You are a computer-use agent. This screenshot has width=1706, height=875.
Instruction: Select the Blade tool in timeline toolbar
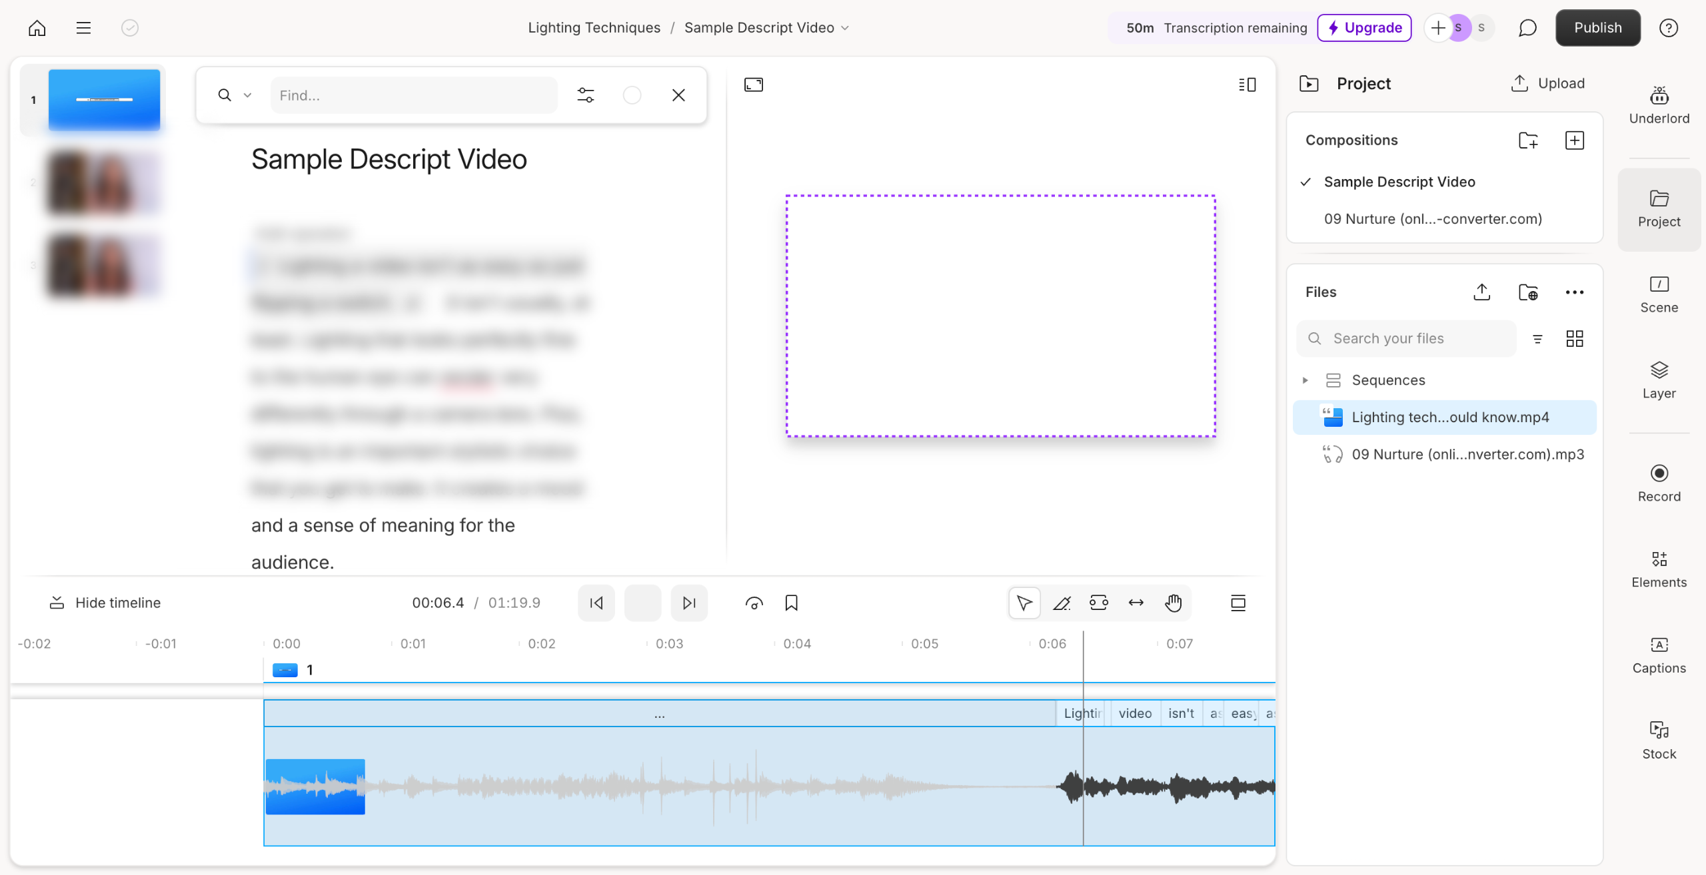click(1062, 603)
